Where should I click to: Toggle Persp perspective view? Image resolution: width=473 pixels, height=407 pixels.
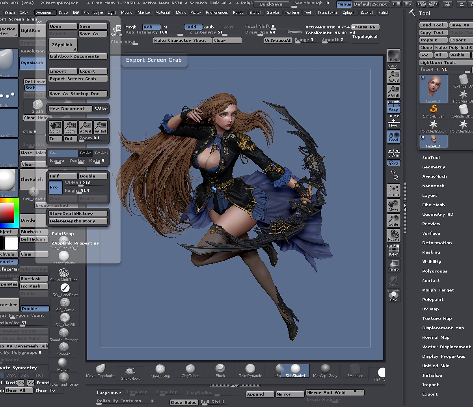pyautogui.click(x=393, y=106)
